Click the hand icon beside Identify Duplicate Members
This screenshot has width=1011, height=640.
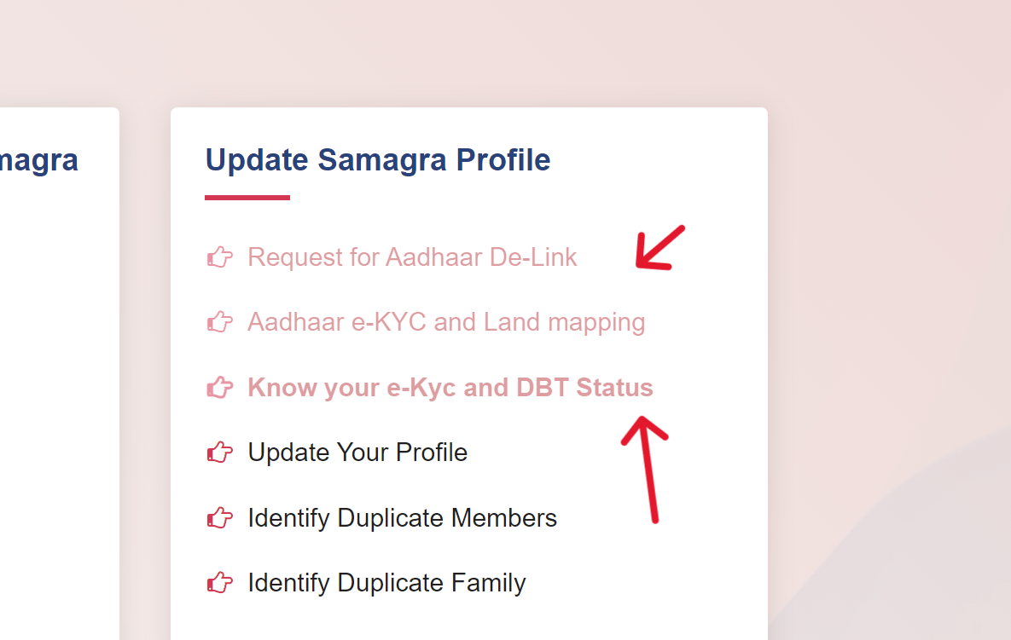click(219, 517)
